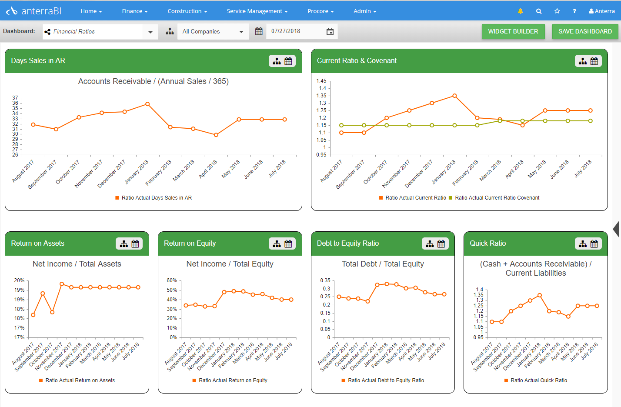Click calendar icon on Return on Assets

click(x=135, y=244)
